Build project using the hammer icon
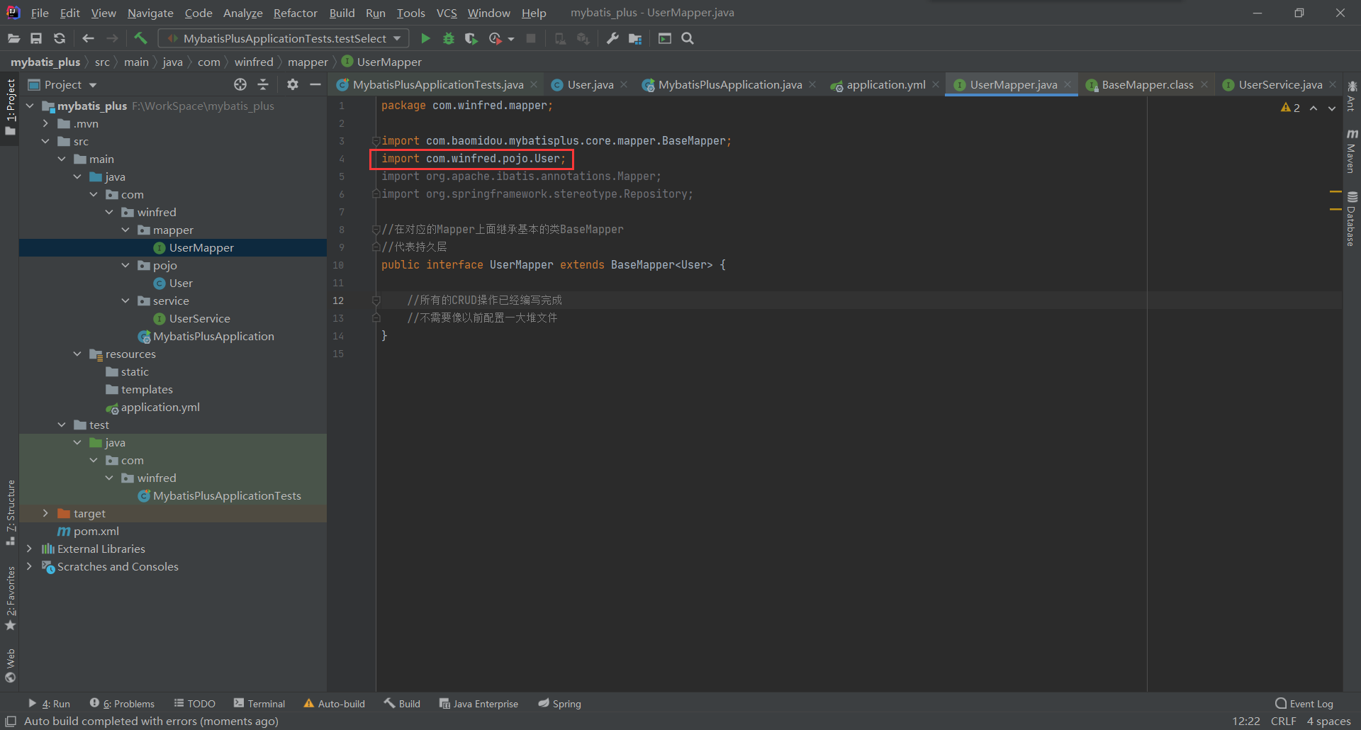This screenshot has height=730, width=1361. coord(140,38)
